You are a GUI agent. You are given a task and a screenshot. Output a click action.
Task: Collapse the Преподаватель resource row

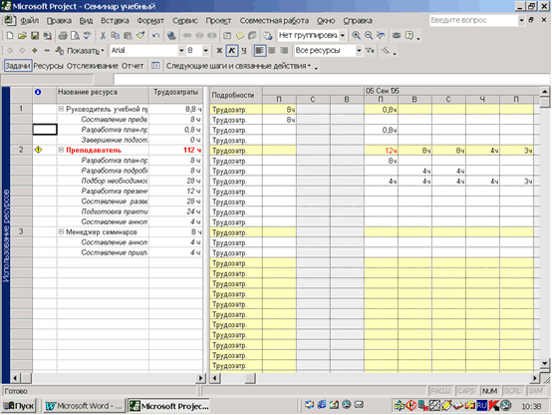pos(61,150)
